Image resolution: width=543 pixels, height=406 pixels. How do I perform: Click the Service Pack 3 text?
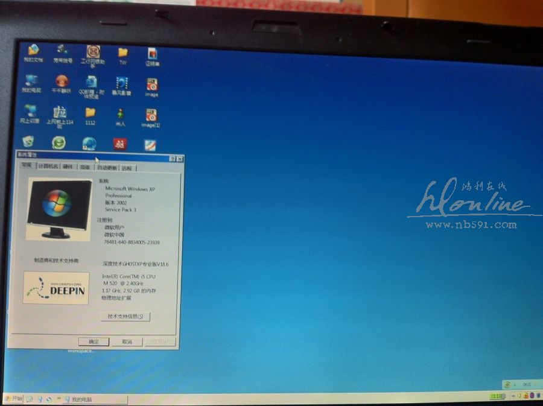(x=121, y=210)
